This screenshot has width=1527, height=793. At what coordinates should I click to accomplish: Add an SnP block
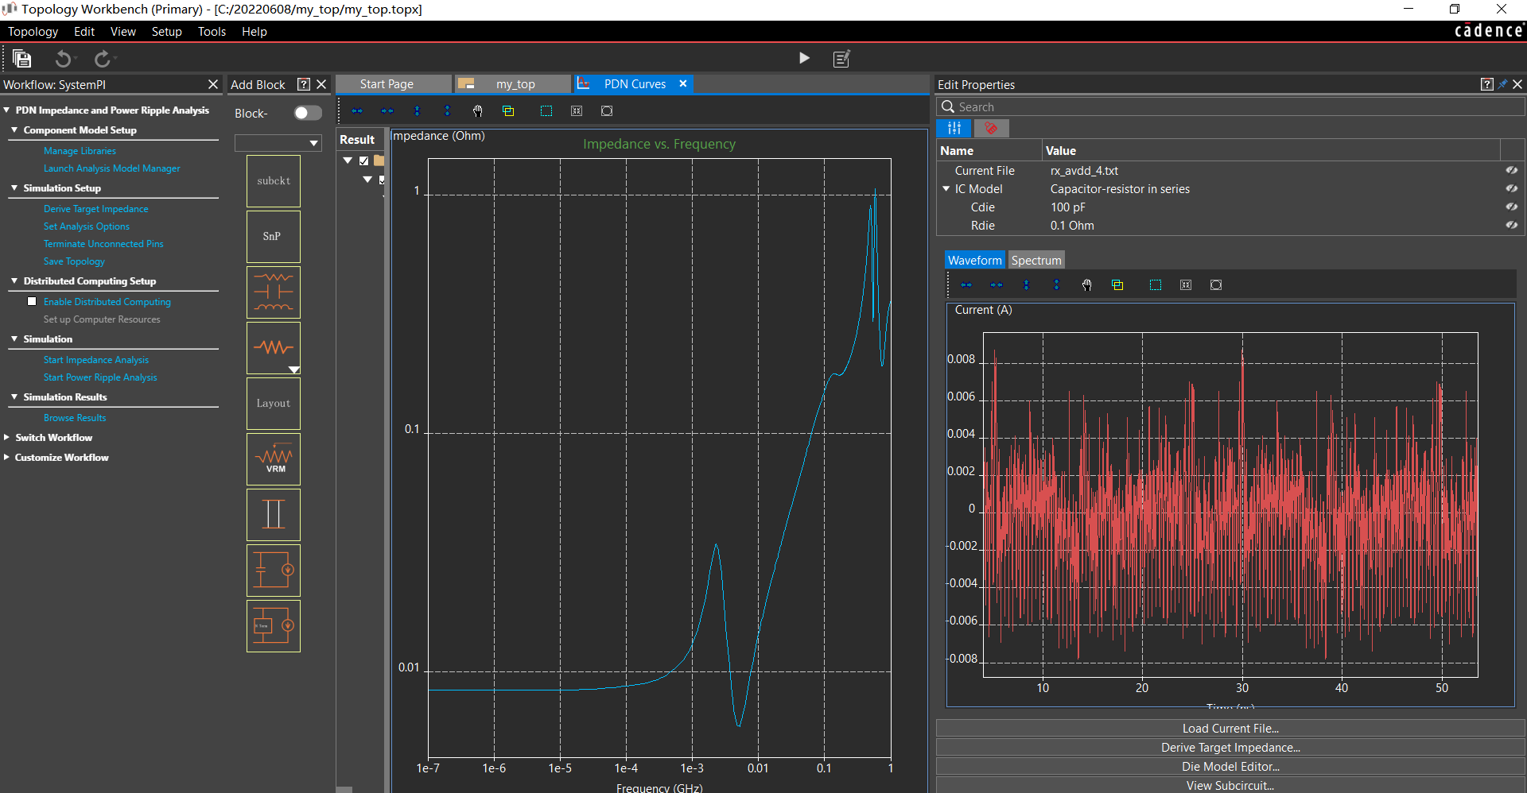274,237
